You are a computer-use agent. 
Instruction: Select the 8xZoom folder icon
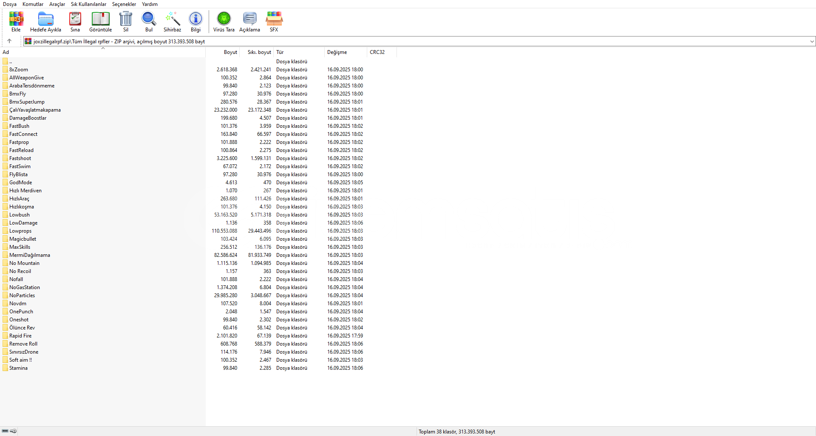5,70
